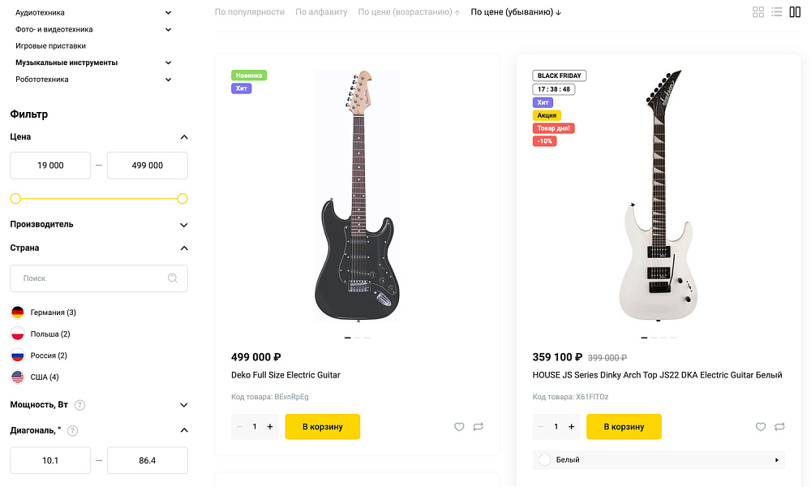
Task: Add Deko guitar В корзину
Action: [x=322, y=427]
